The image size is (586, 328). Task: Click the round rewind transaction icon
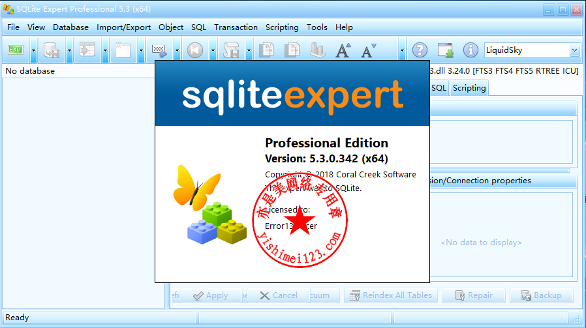coord(194,50)
